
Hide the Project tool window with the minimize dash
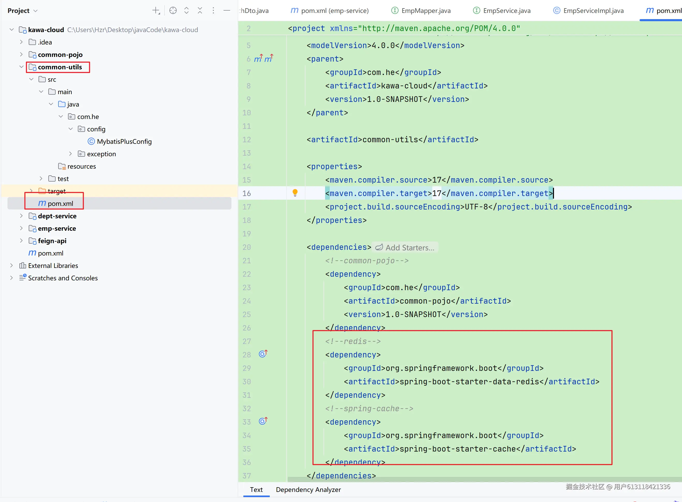[227, 11]
